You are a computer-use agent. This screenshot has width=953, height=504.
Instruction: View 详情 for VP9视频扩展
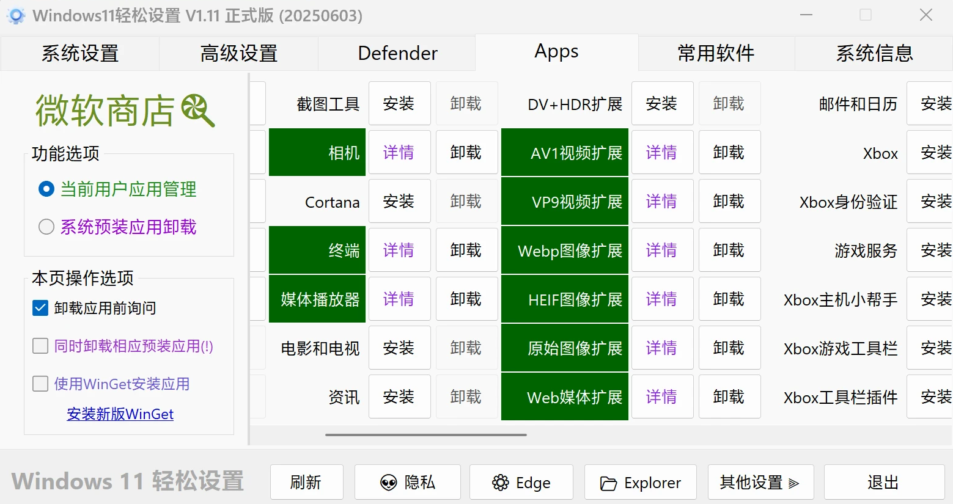click(661, 202)
